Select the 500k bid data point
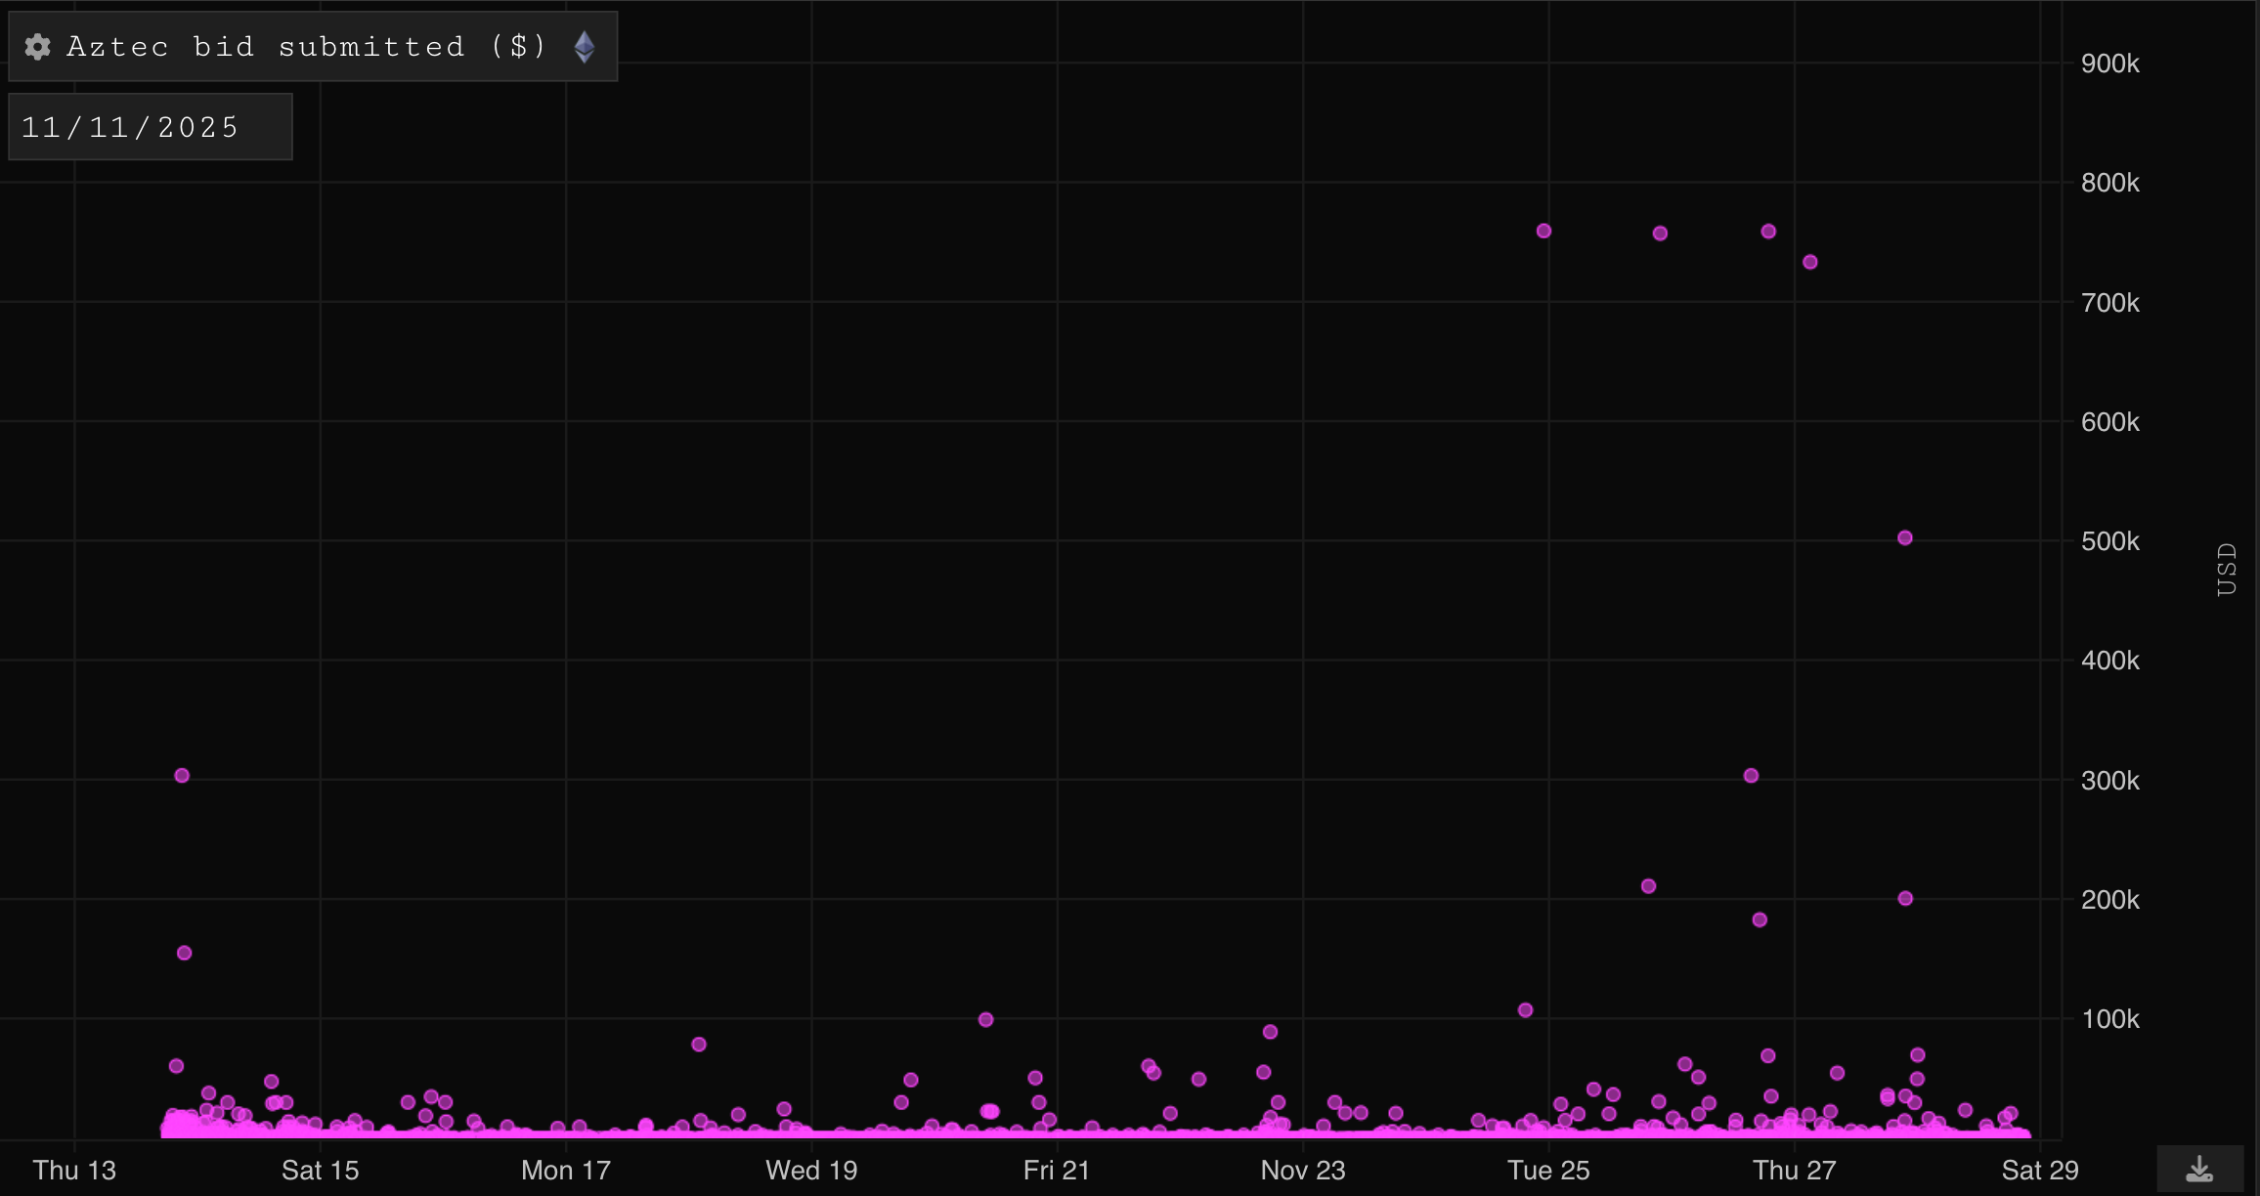This screenshot has height=1196, width=2260. (1904, 538)
